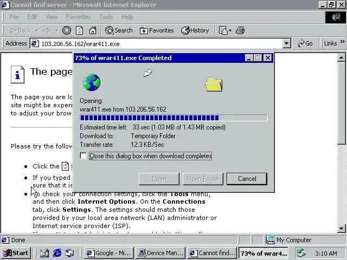Go to the Home page icon

[93, 30]
